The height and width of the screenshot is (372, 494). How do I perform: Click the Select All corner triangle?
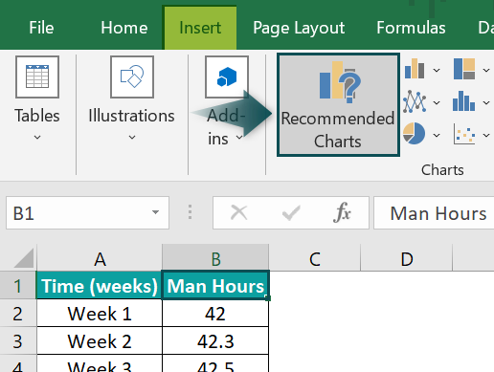tap(24, 258)
